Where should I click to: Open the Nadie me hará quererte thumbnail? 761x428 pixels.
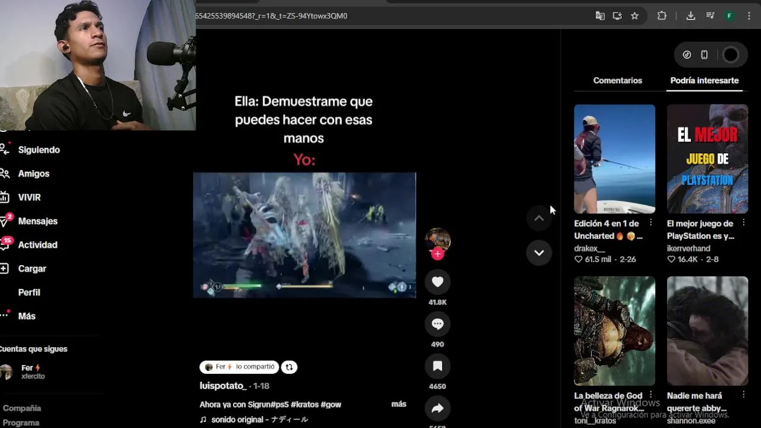coord(707,331)
